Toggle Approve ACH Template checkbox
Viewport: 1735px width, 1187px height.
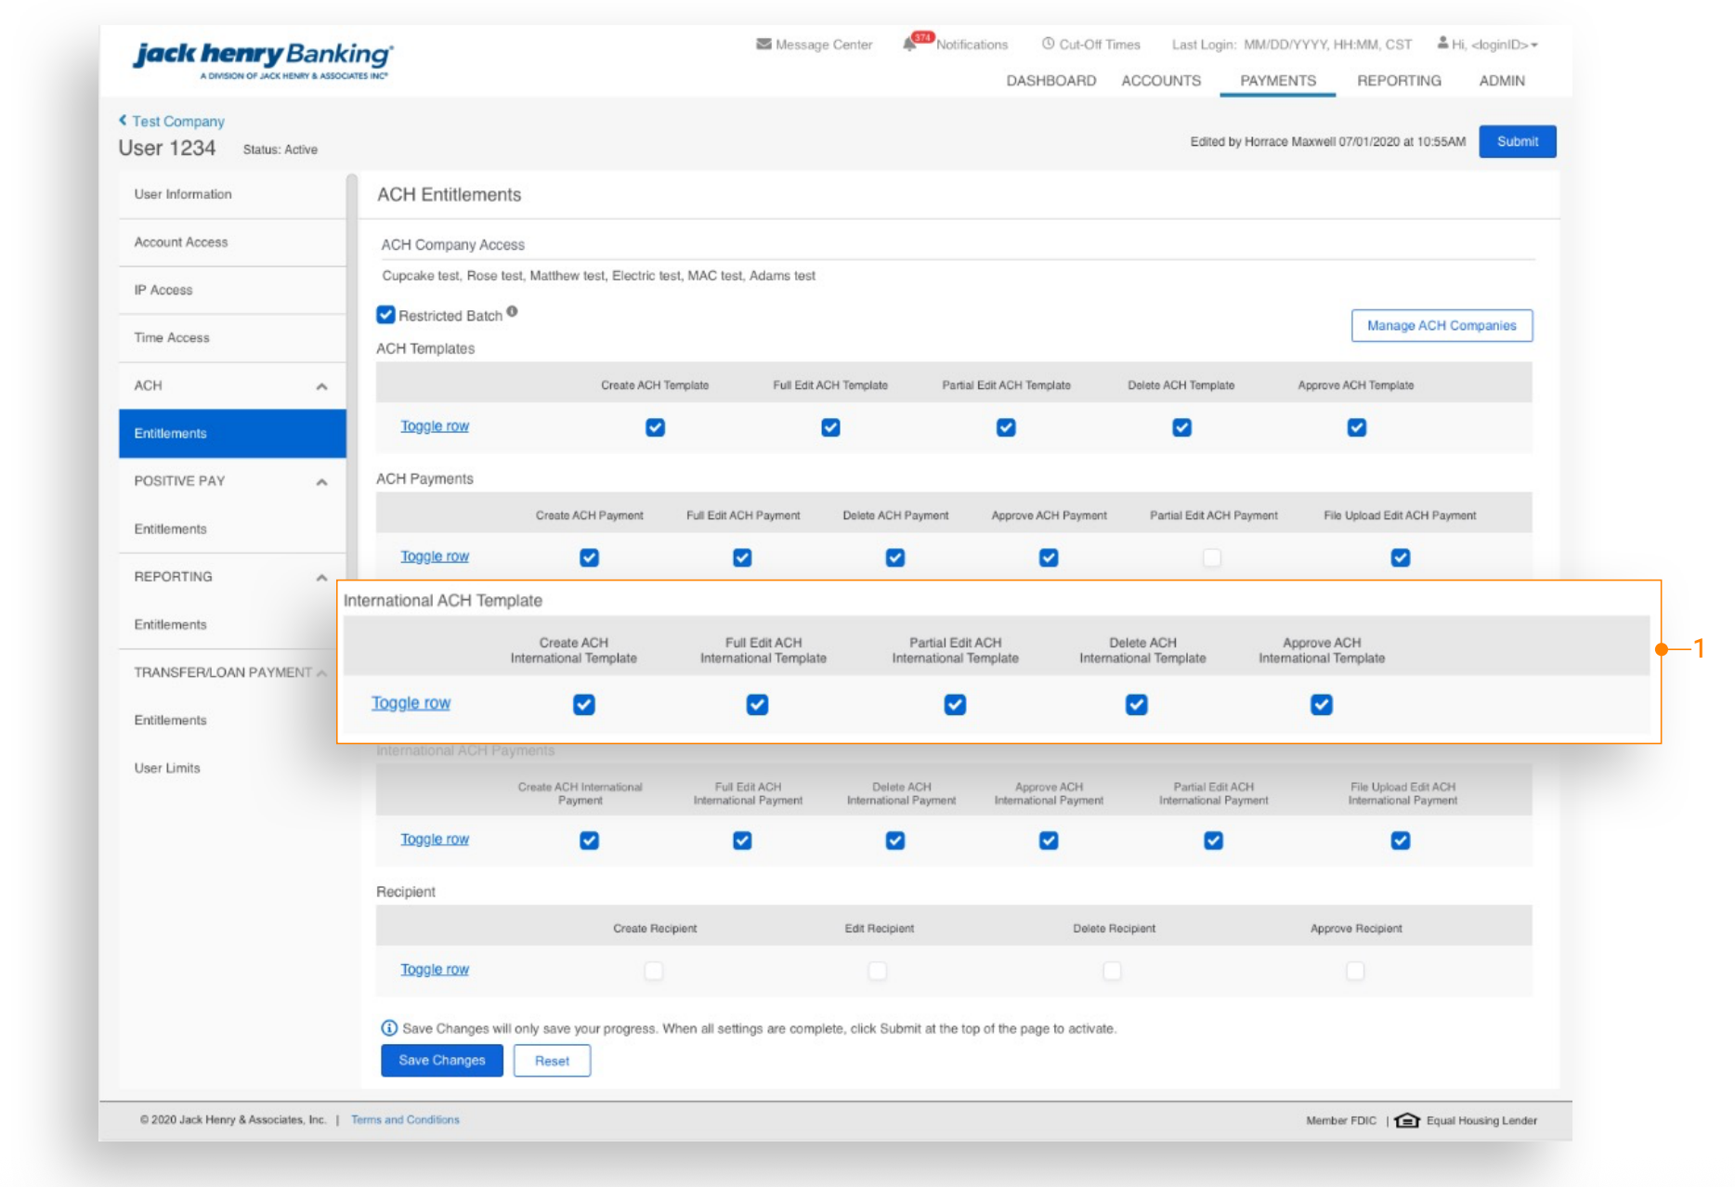(1357, 427)
